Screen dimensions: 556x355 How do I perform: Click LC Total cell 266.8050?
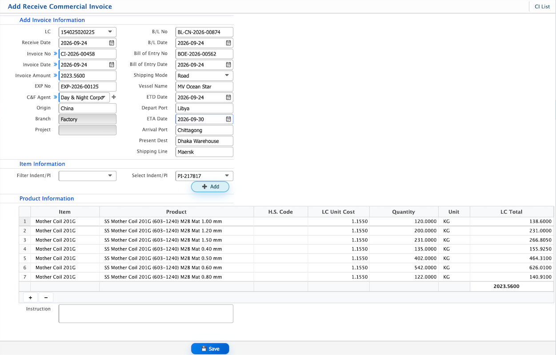tap(512, 240)
